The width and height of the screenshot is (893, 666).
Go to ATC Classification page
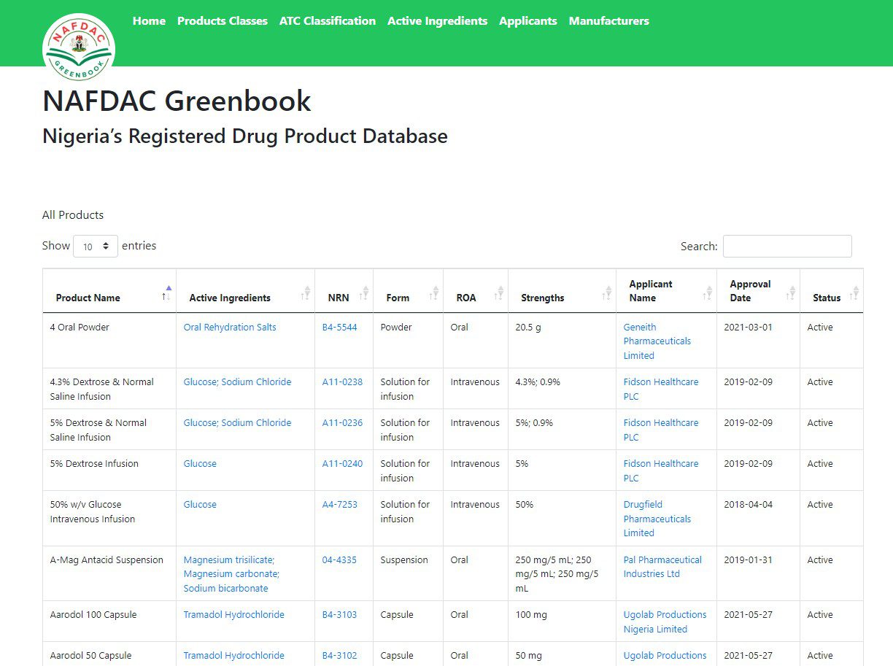click(328, 21)
